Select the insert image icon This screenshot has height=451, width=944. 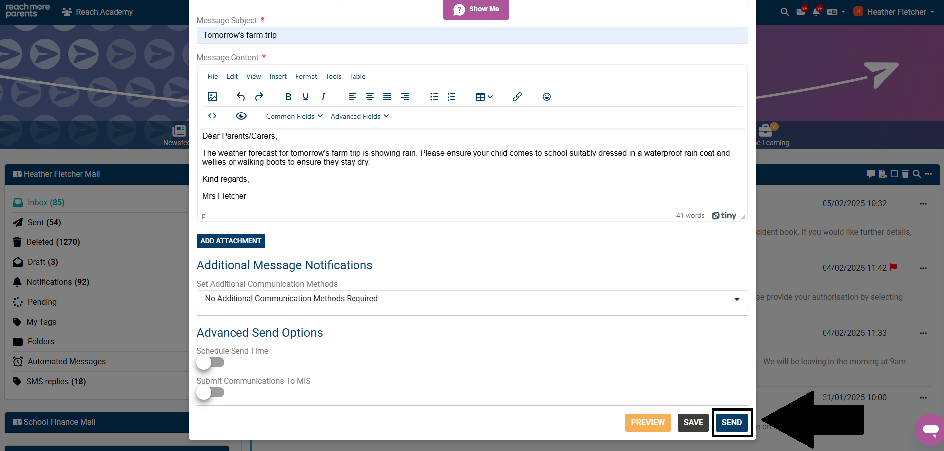point(212,96)
